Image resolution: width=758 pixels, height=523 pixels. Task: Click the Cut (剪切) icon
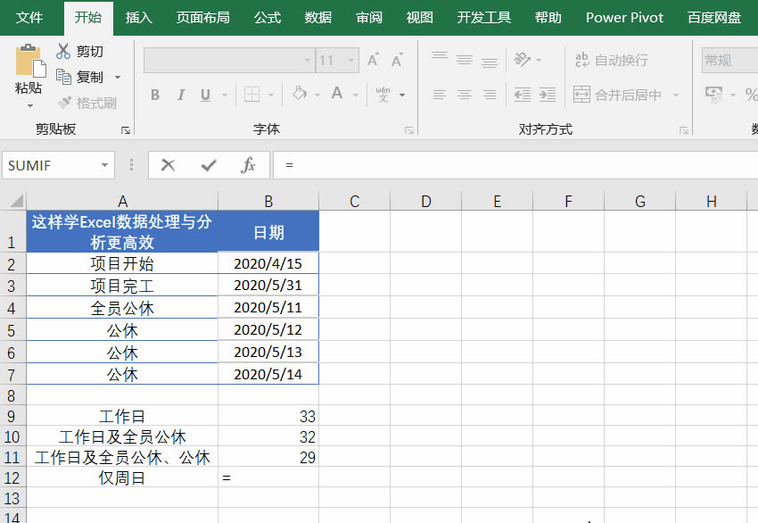tap(65, 52)
